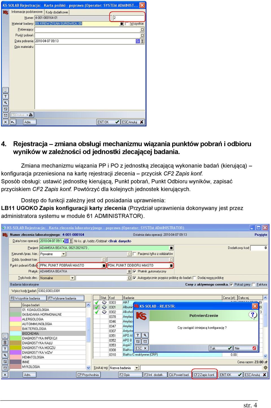Open the Punkt pobrań selection box in Karta próbki
271x408 pixels.
tap(142, 35)
